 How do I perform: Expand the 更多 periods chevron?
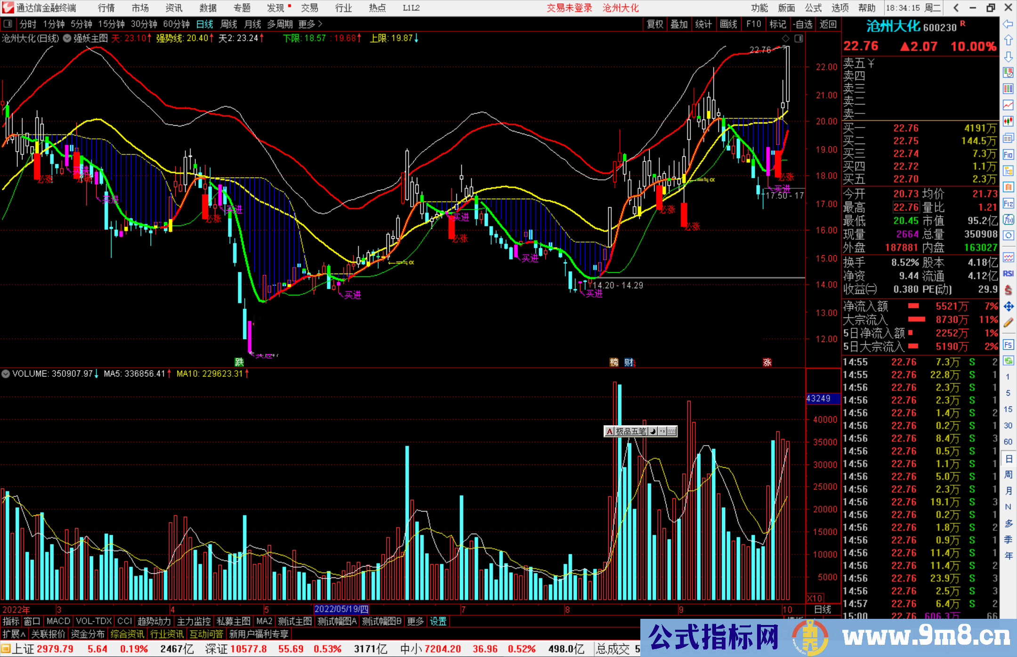[320, 24]
